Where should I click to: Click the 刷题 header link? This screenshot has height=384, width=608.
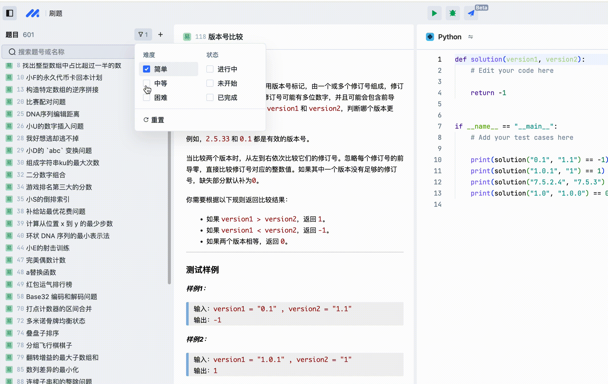click(x=56, y=13)
